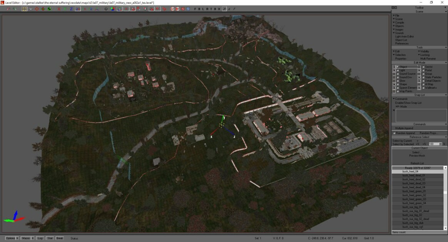Click the percent value field showing 100
The image size is (448, 242).
pyautogui.click(x=434, y=144)
